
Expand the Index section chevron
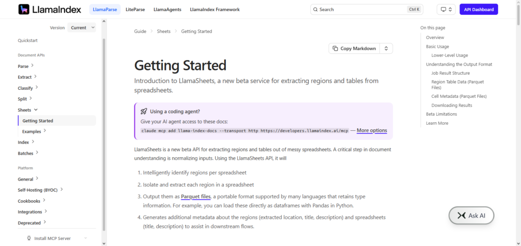pos(33,142)
